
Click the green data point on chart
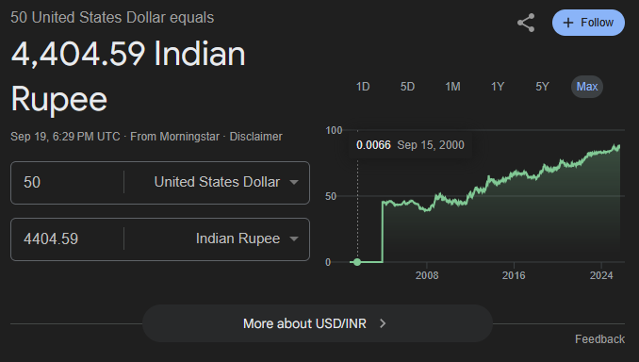coord(357,262)
